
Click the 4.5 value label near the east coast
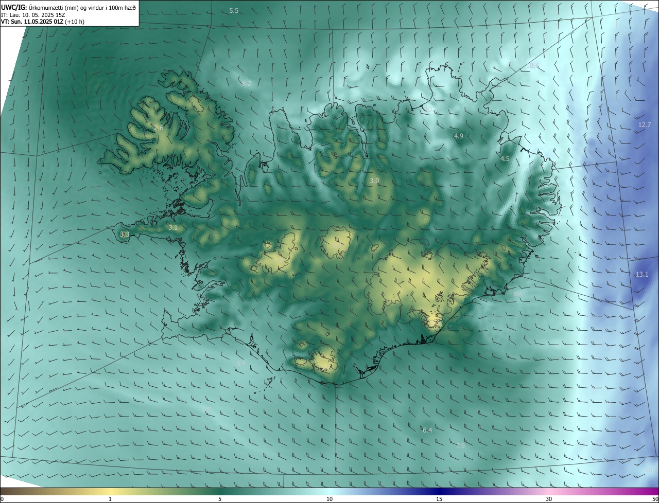click(x=505, y=159)
